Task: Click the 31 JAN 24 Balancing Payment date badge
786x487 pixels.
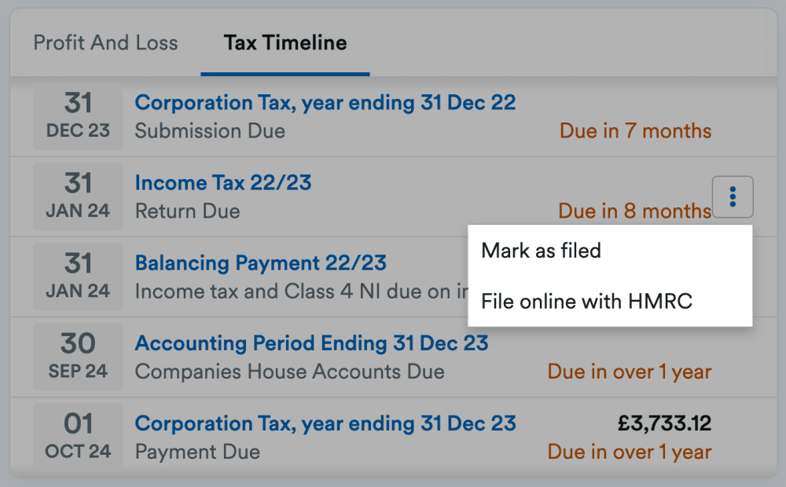Action: point(78,276)
